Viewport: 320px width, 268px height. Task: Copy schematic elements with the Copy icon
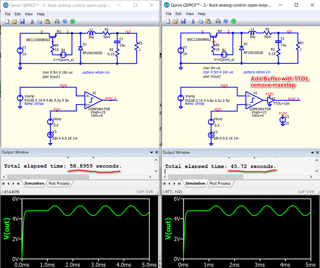pos(39,21)
